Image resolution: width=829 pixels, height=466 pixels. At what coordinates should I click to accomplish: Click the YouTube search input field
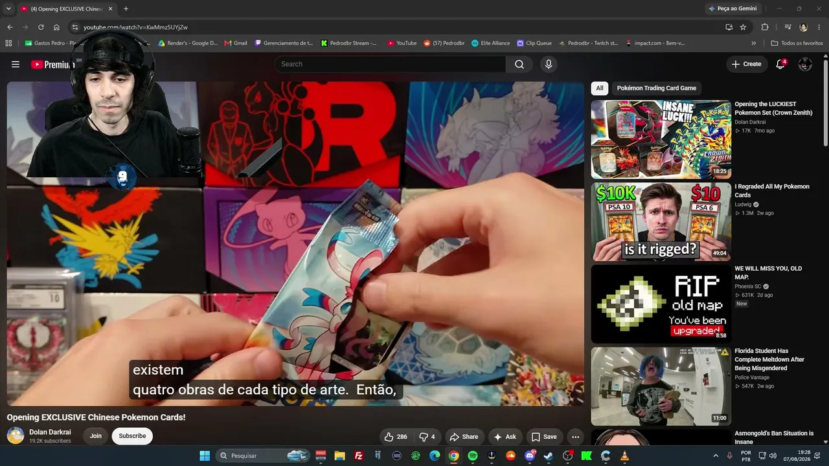click(x=390, y=64)
